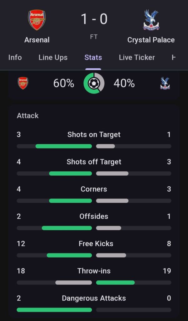Click the Crystal Palace team name
This screenshot has width=188, height=321.
tap(151, 40)
